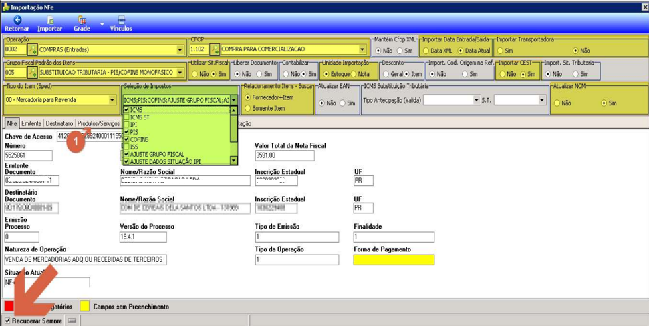649x326 pixels.
Task: Open the Grade grid tool
Action: tap(82, 19)
